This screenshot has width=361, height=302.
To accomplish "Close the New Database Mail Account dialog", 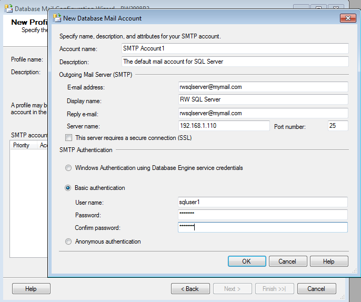I will 348,18.
